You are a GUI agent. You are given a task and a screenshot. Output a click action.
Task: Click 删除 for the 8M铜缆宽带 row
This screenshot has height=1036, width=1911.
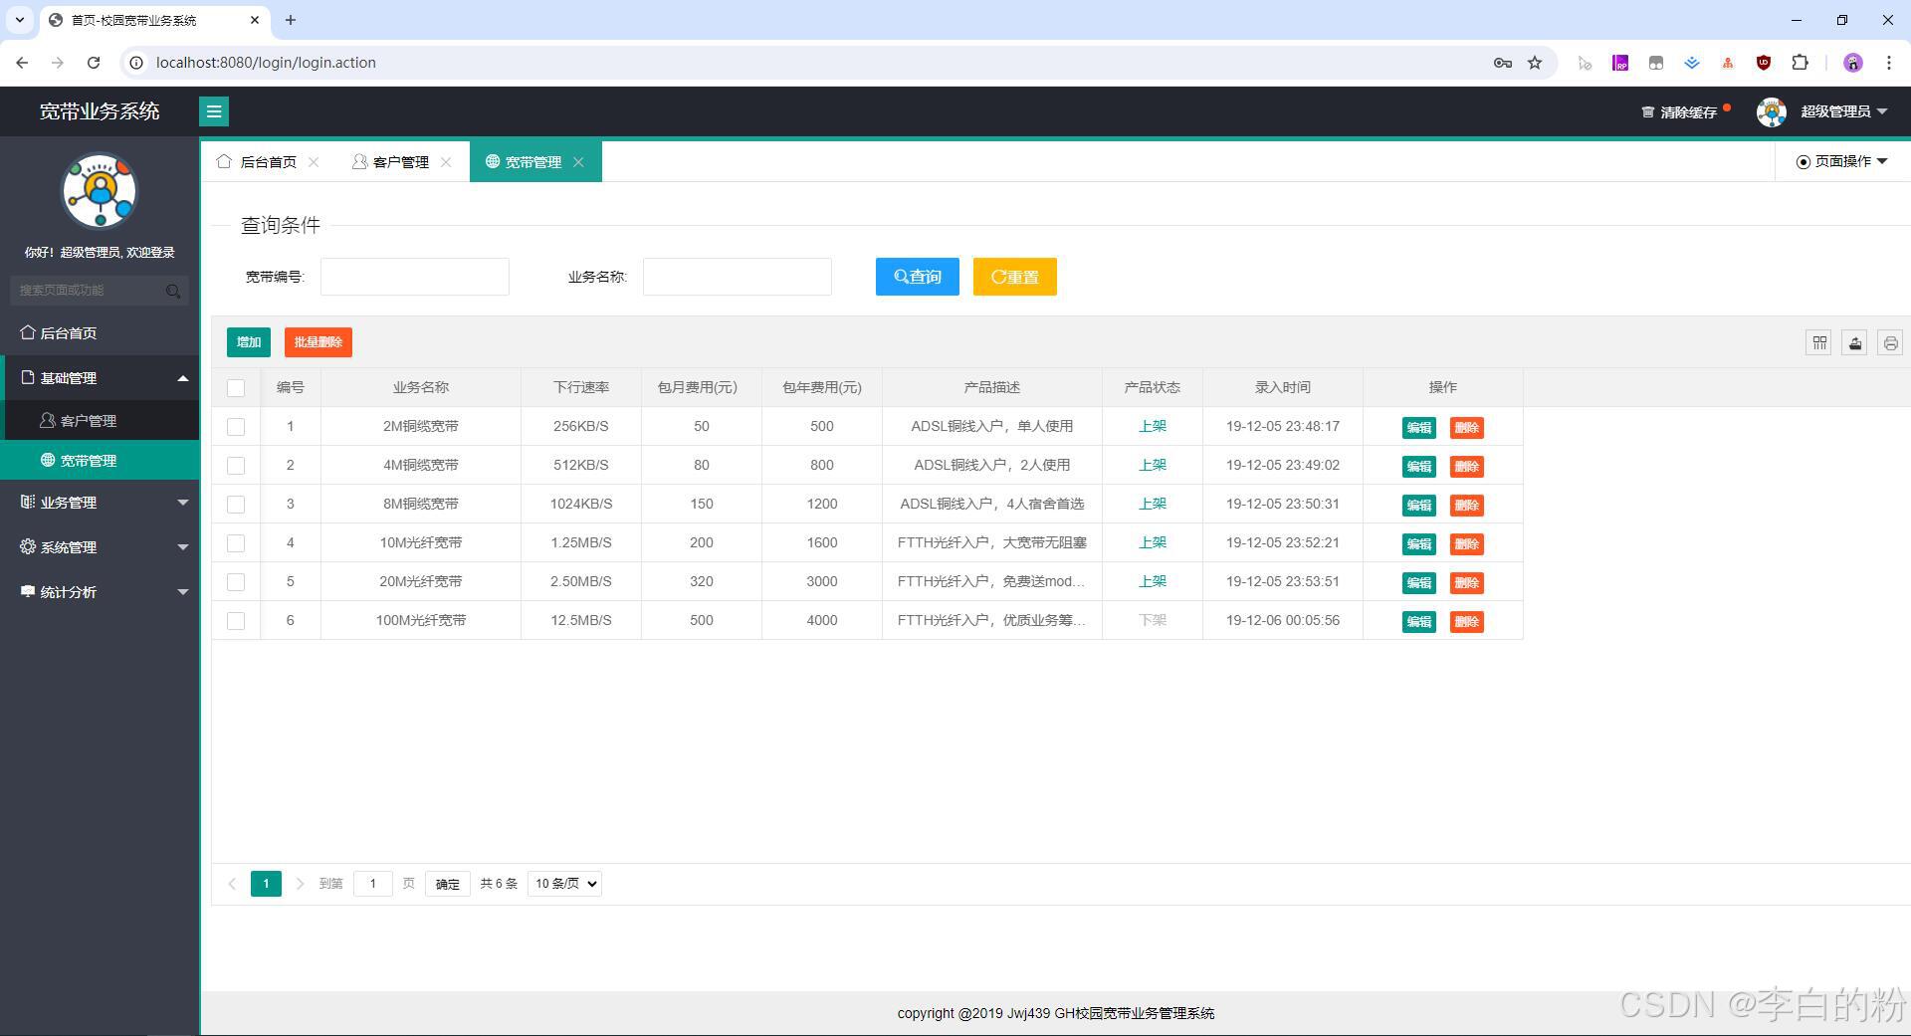pos(1466,506)
